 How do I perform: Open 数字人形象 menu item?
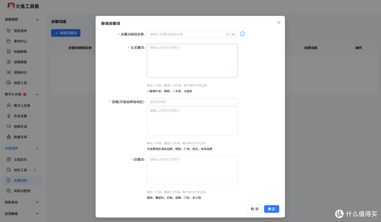[23, 106]
